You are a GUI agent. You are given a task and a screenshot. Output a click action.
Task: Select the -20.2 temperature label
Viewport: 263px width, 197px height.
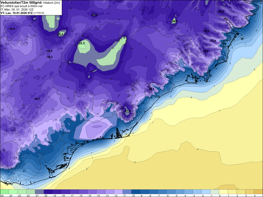coord(221,12)
